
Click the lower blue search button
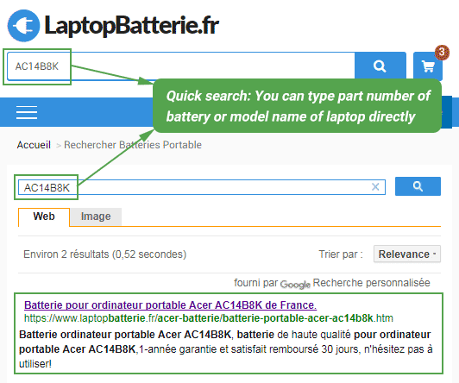click(418, 186)
